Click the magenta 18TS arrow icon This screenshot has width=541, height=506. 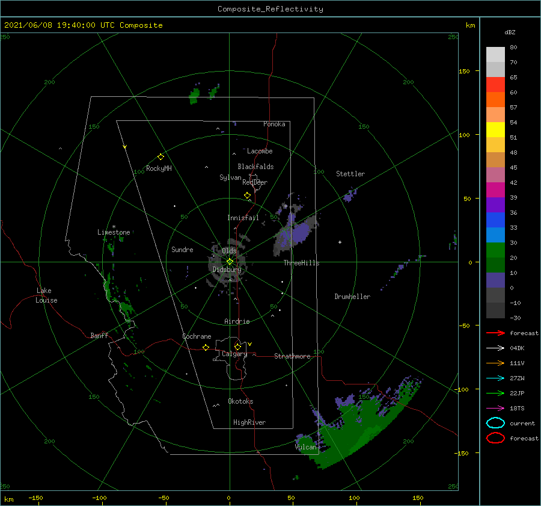tap(495, 409)
